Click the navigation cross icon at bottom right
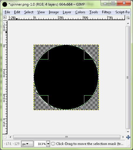 tap(128, 137)
